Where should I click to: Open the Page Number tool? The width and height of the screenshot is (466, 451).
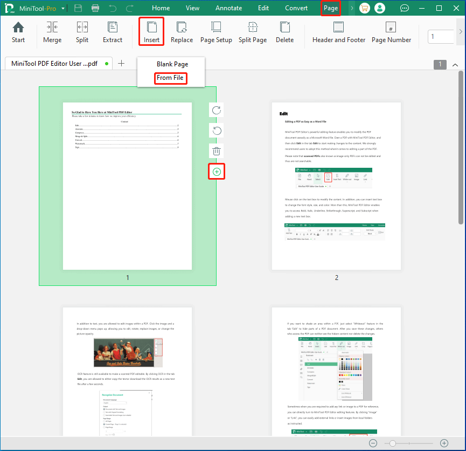[391, 32]
